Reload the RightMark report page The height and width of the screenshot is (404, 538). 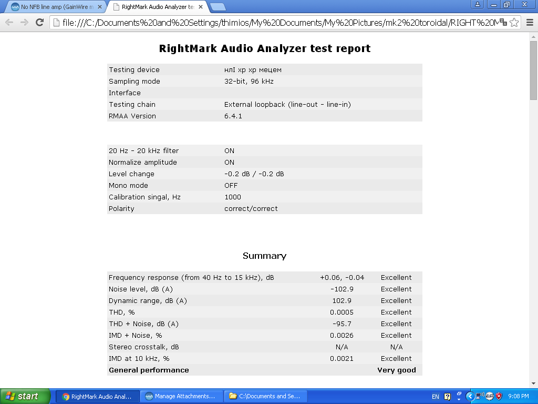click(x=40, y=23)
